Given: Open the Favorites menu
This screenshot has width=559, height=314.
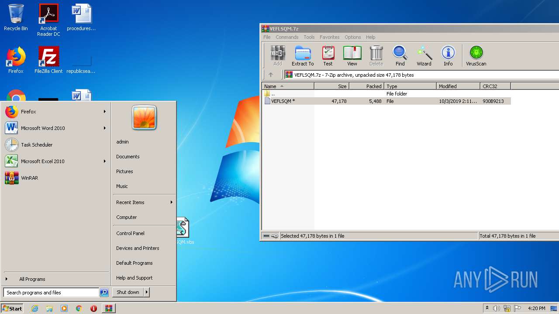Looking at the screenshot, I should click(329, 37).
